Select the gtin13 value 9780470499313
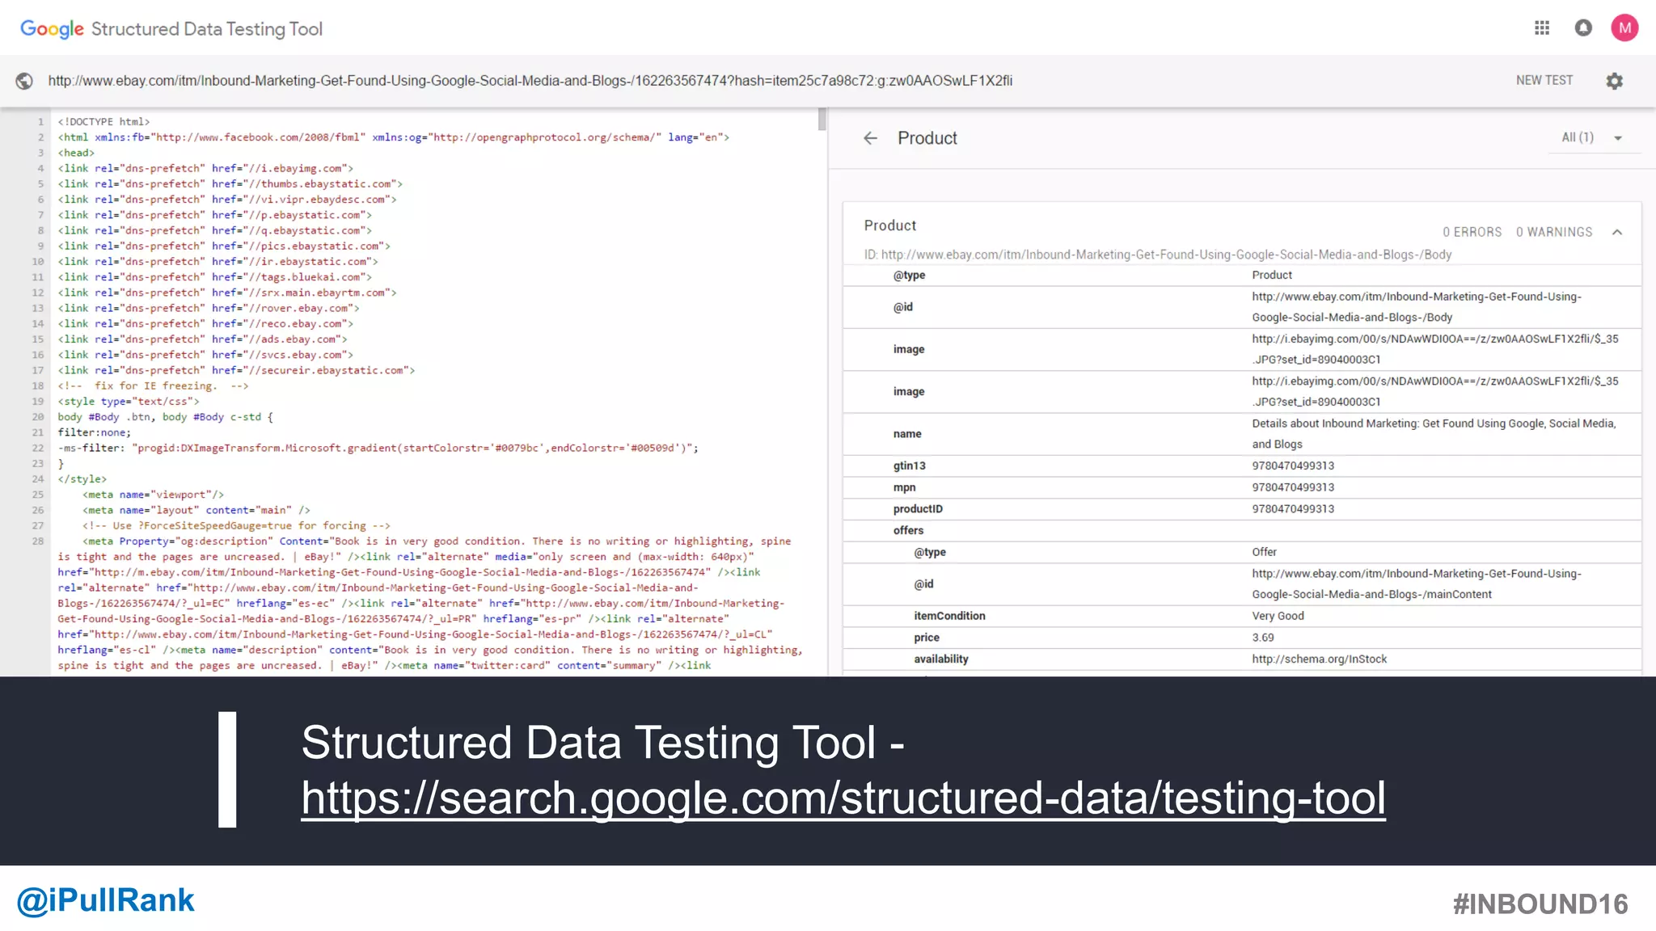The width and height of the screenshot is (1656, 931). pos(1293,465)
